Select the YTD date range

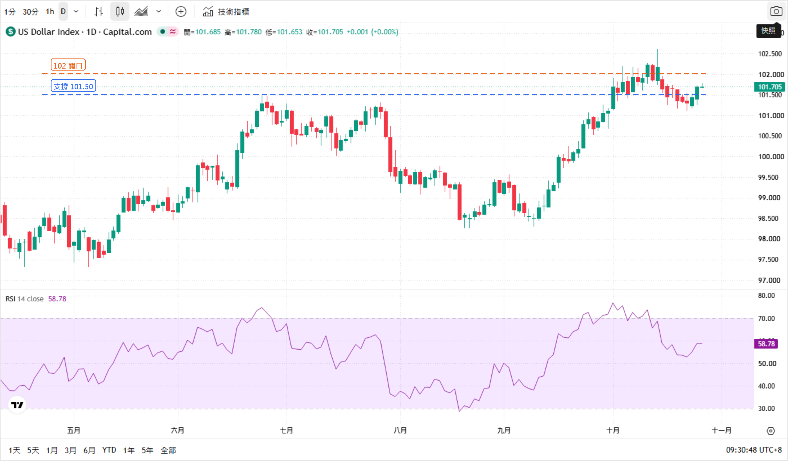click(x=109, y=450)
